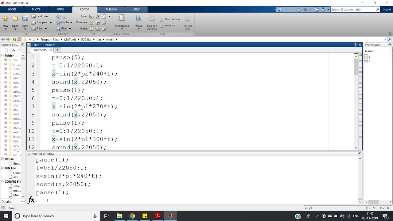Add a new editor tab with plus
The image size is (393, 221).
pos(57,50)
